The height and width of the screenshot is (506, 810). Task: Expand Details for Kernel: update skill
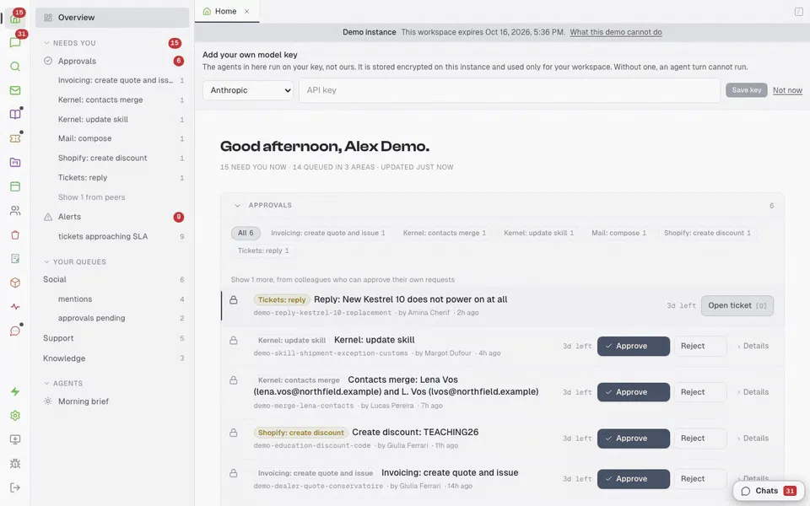click(753, 346)
